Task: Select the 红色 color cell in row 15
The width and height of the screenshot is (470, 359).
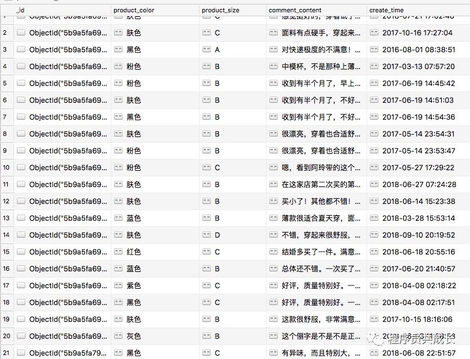Action: click(x=155, y=252)
